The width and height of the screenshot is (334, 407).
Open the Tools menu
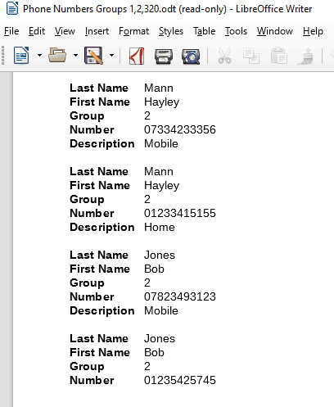[x=236, y=31]
